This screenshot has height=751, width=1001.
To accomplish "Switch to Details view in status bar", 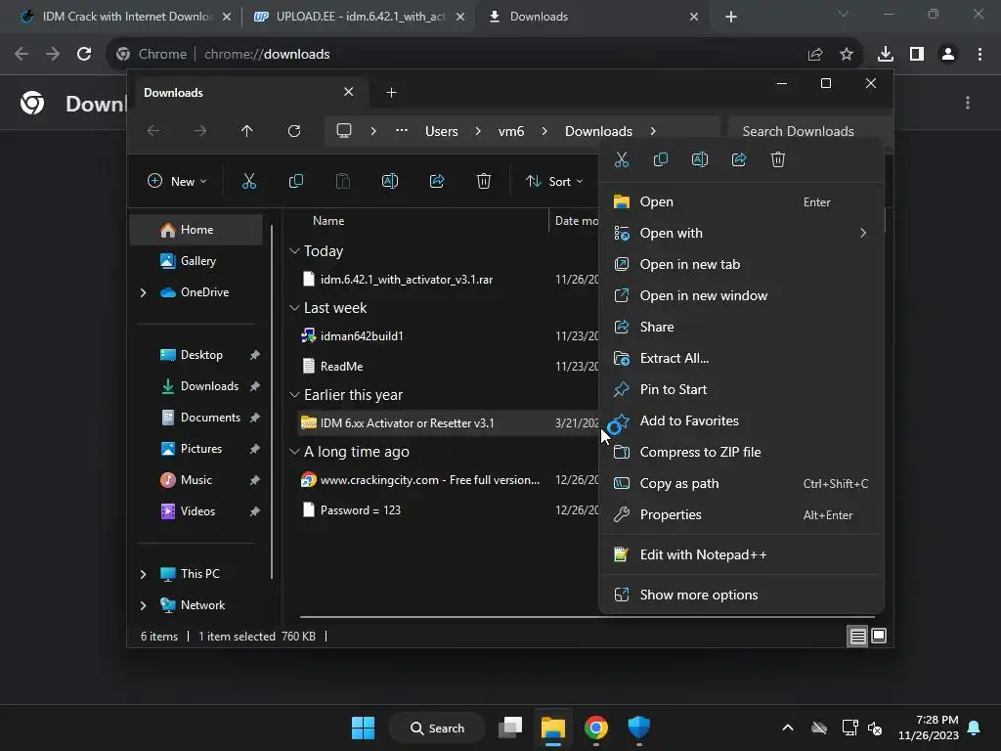I will pyautogui.click(x=857, y=636).
